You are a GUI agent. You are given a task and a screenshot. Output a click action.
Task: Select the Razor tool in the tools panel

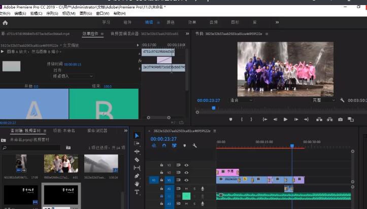click(137, 160)
